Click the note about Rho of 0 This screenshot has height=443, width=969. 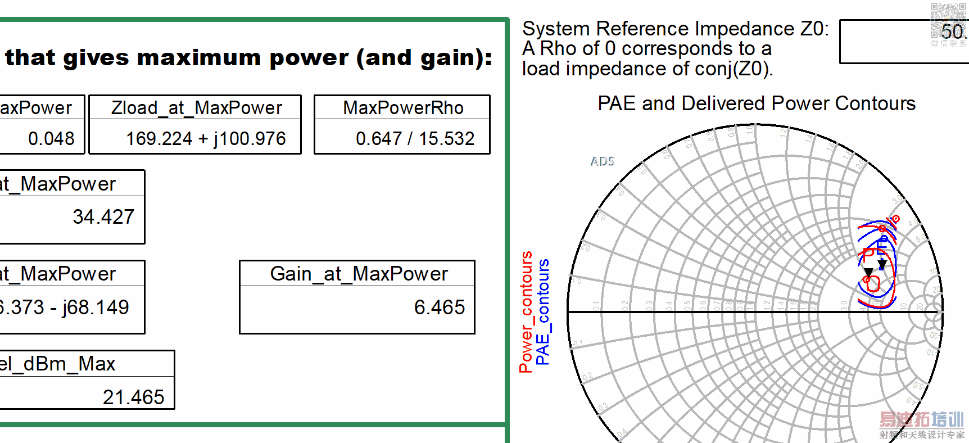[647, 58]
